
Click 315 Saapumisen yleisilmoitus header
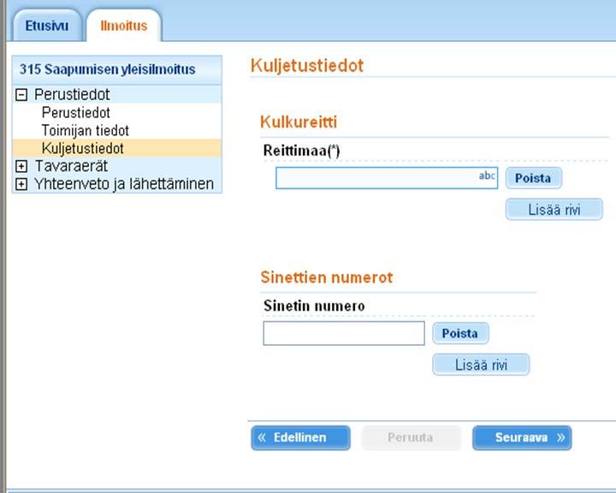[x=108, y=69]
